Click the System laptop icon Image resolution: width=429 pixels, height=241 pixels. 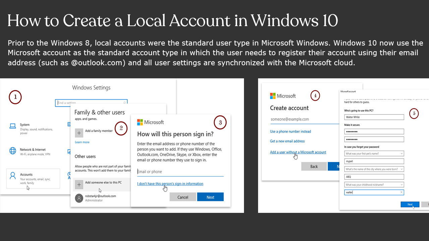pos(13,126)
